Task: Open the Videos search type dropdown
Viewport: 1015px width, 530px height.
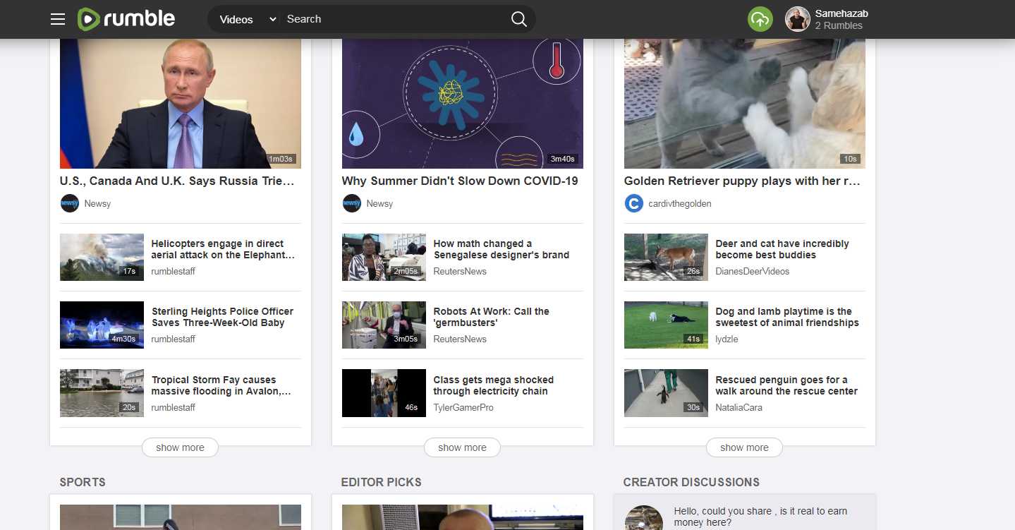Action: tap(246, 19)
